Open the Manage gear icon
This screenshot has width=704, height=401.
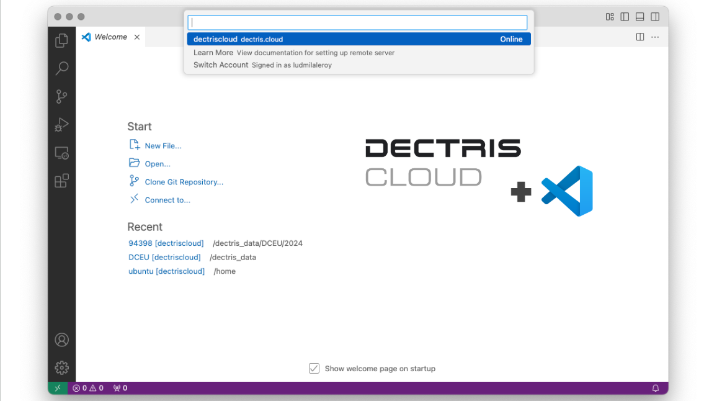click(x=61, y=367)
